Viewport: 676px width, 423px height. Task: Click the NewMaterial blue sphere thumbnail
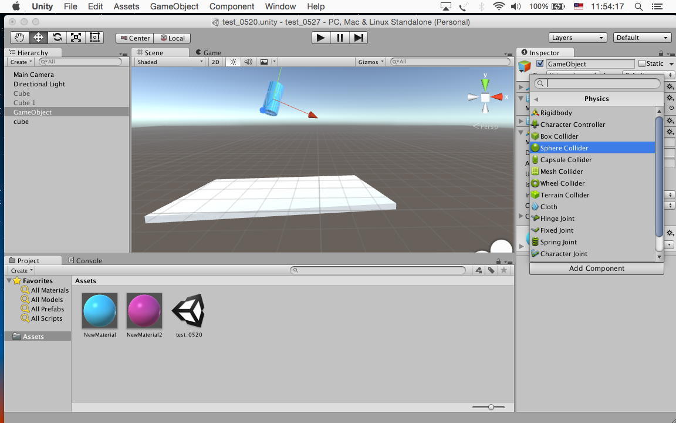coord(100,311)
